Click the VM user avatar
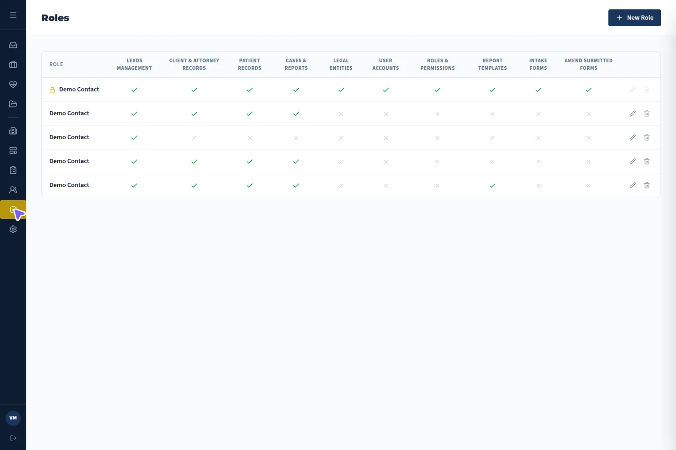This screenshot has height=450, width=676. 13,418
